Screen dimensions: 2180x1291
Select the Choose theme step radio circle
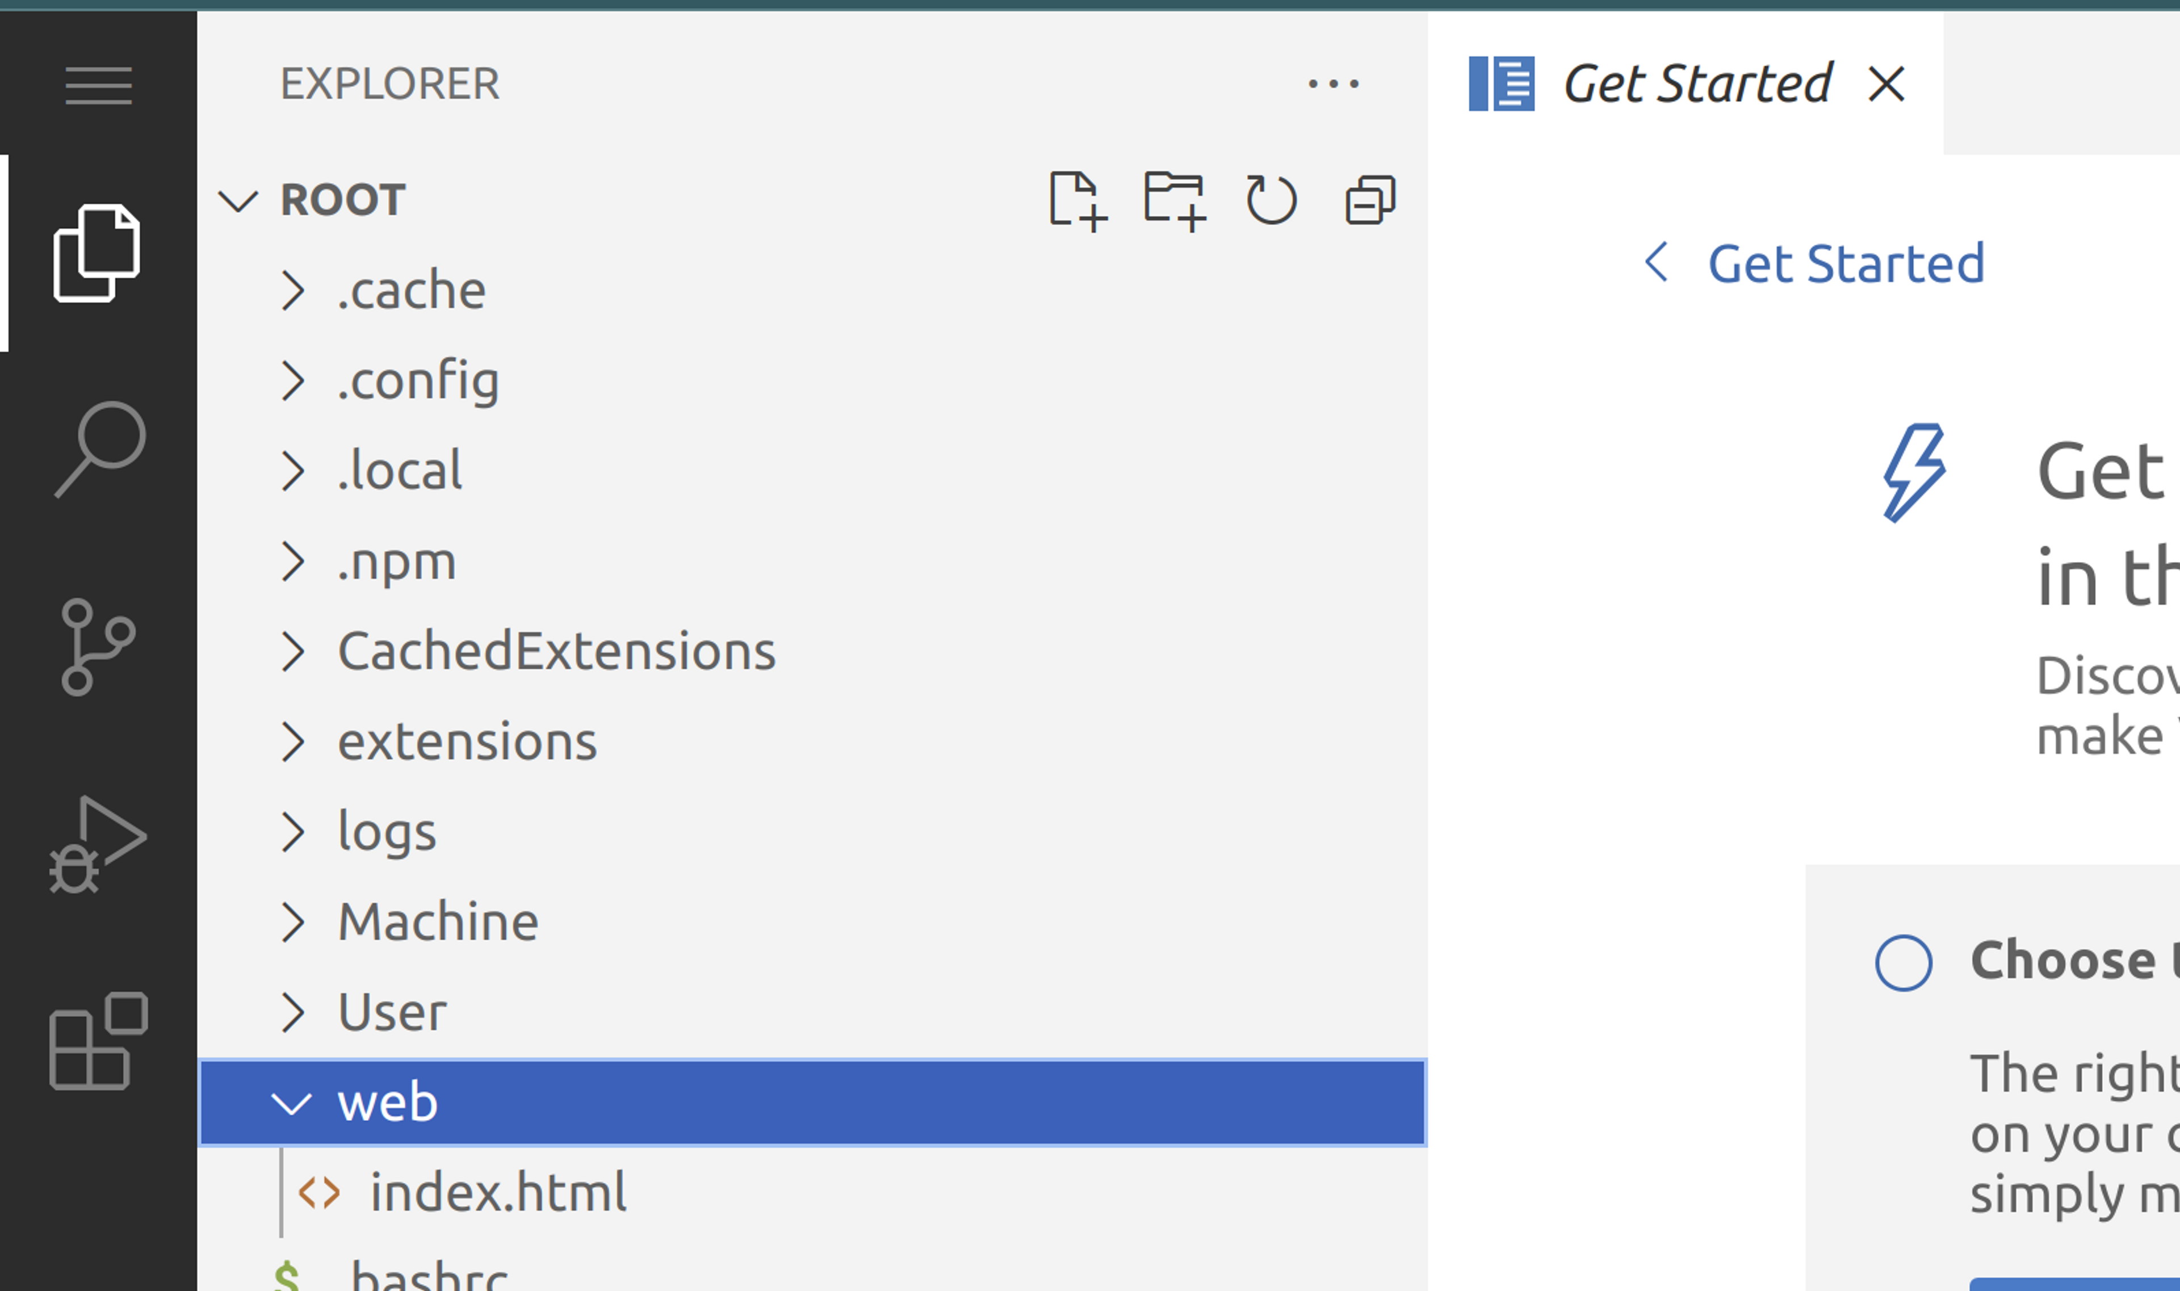(1904, 963)
